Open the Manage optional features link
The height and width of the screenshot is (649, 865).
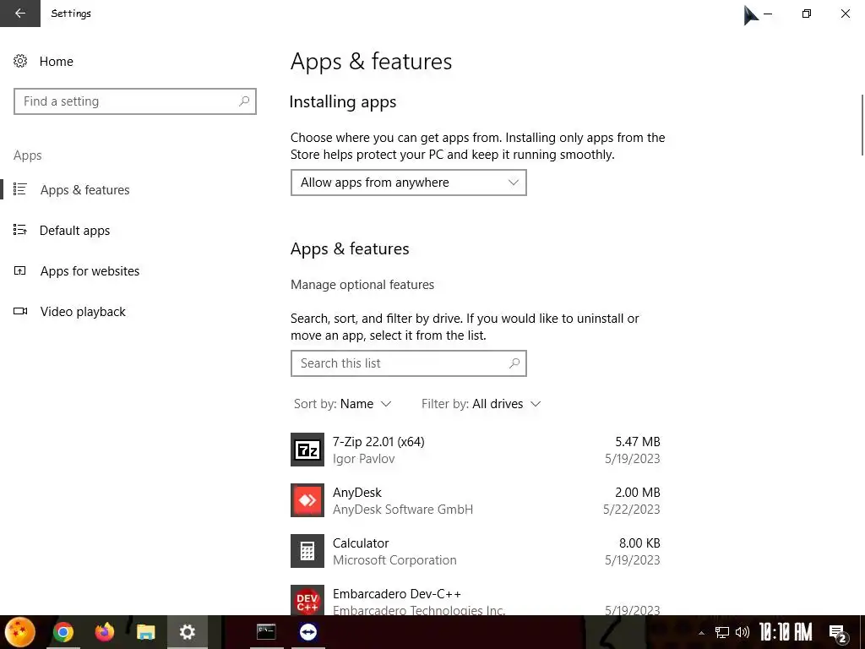click(362, 285)
